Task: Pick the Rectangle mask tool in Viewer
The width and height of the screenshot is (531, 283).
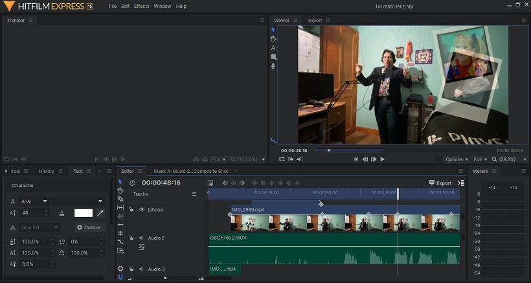Action: point(273,57)
